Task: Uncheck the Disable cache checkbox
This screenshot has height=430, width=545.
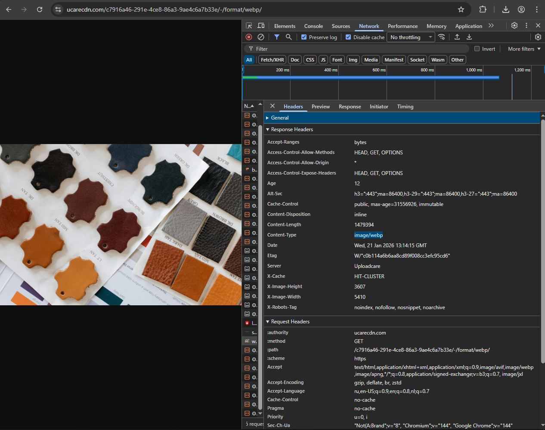Action: coord(348,37)
